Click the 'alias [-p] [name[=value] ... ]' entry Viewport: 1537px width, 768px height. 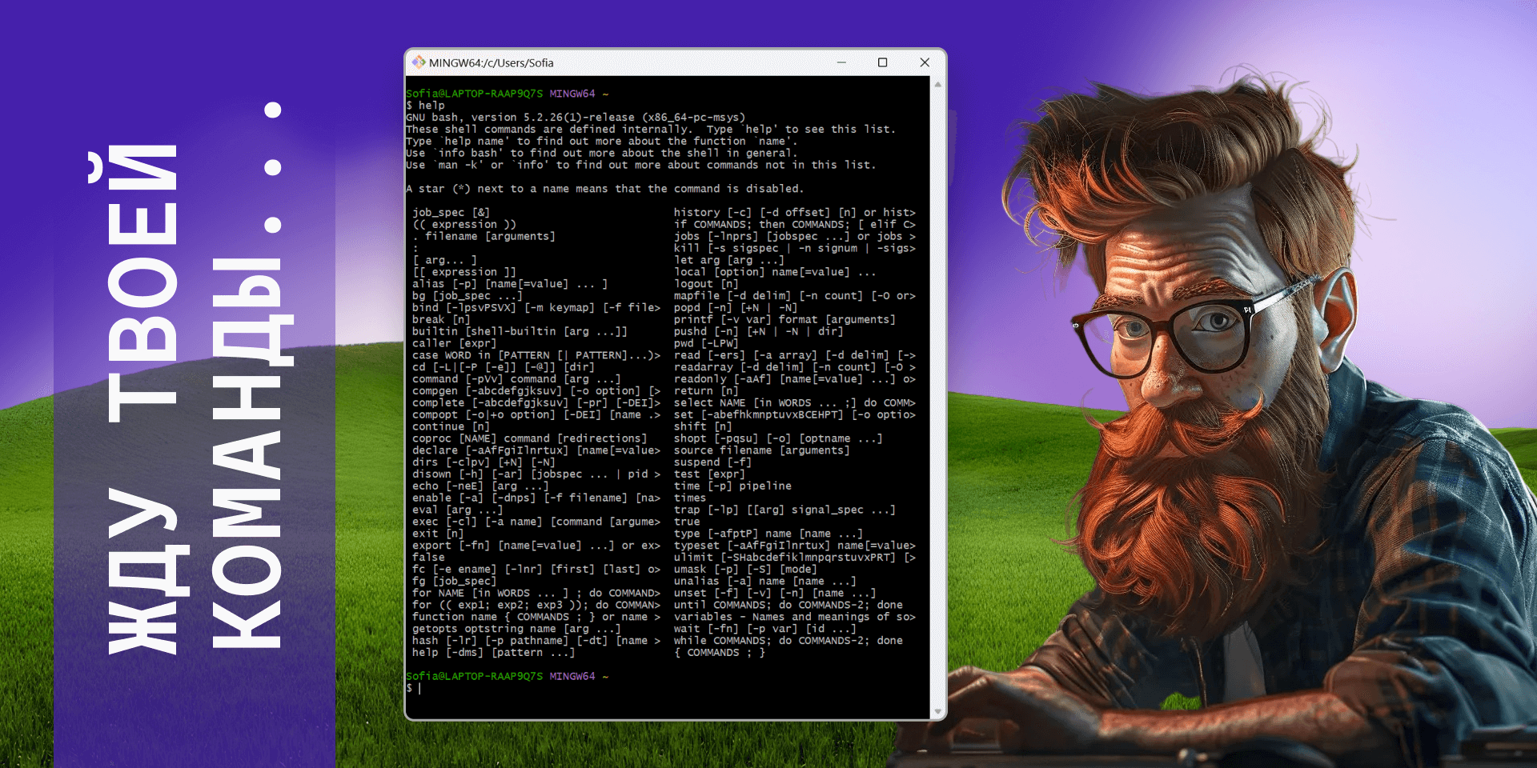pyautogui.click(x=510, y=284)
